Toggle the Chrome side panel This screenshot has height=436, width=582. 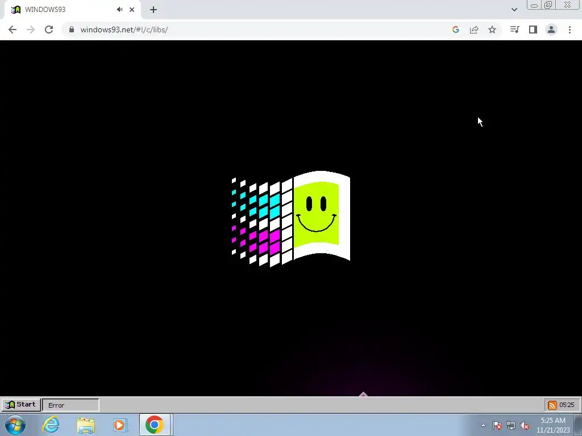(x=533, y=30)
